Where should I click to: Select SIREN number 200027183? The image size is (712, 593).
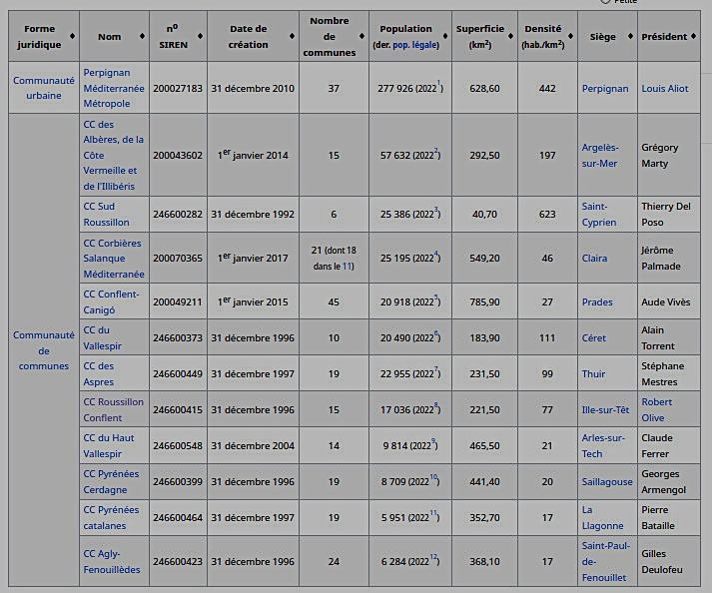pos(178,89)
